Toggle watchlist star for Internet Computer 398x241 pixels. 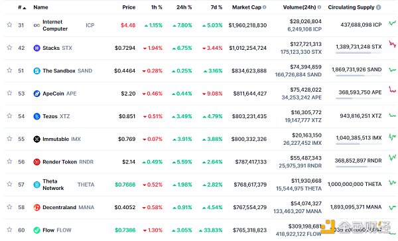[x=9, y=25]
